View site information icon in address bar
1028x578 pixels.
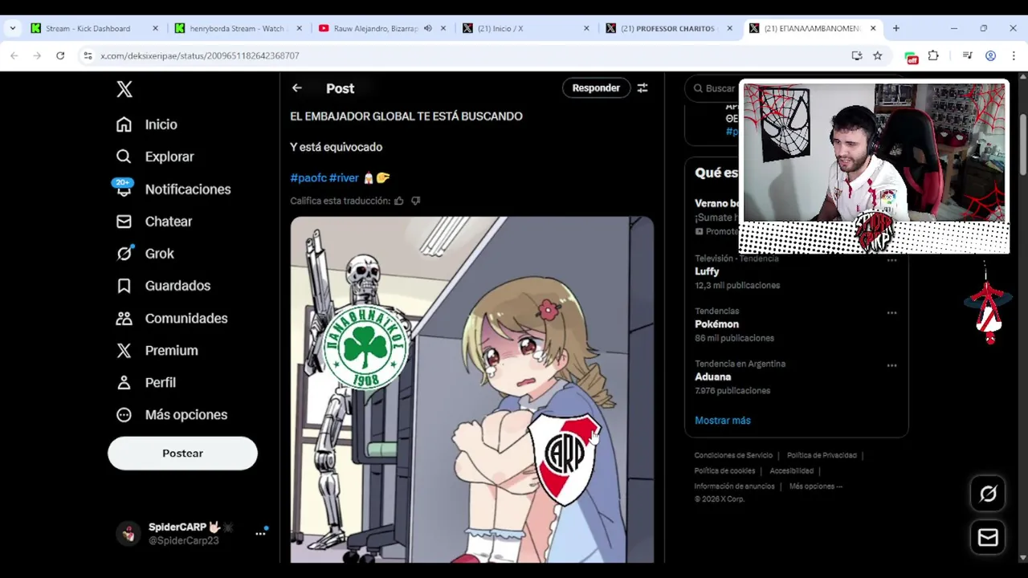[88, 55]
